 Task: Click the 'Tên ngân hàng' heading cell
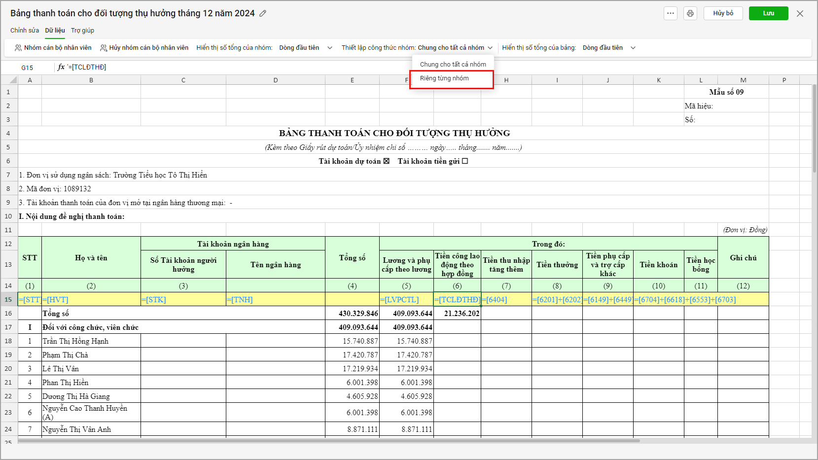[276, 265]
